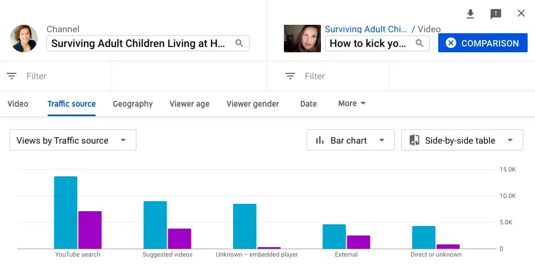The width and height of the screenshot is (535, 264).
Task: Click the left filter lines icon
Action: pos(12,76)
